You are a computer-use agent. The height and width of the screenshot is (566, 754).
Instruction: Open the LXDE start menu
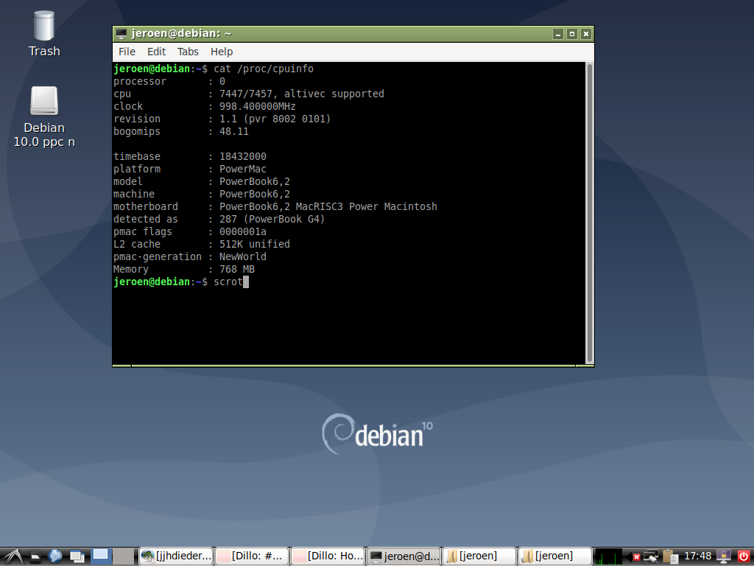pyautogui.click(x=12, y=556)
